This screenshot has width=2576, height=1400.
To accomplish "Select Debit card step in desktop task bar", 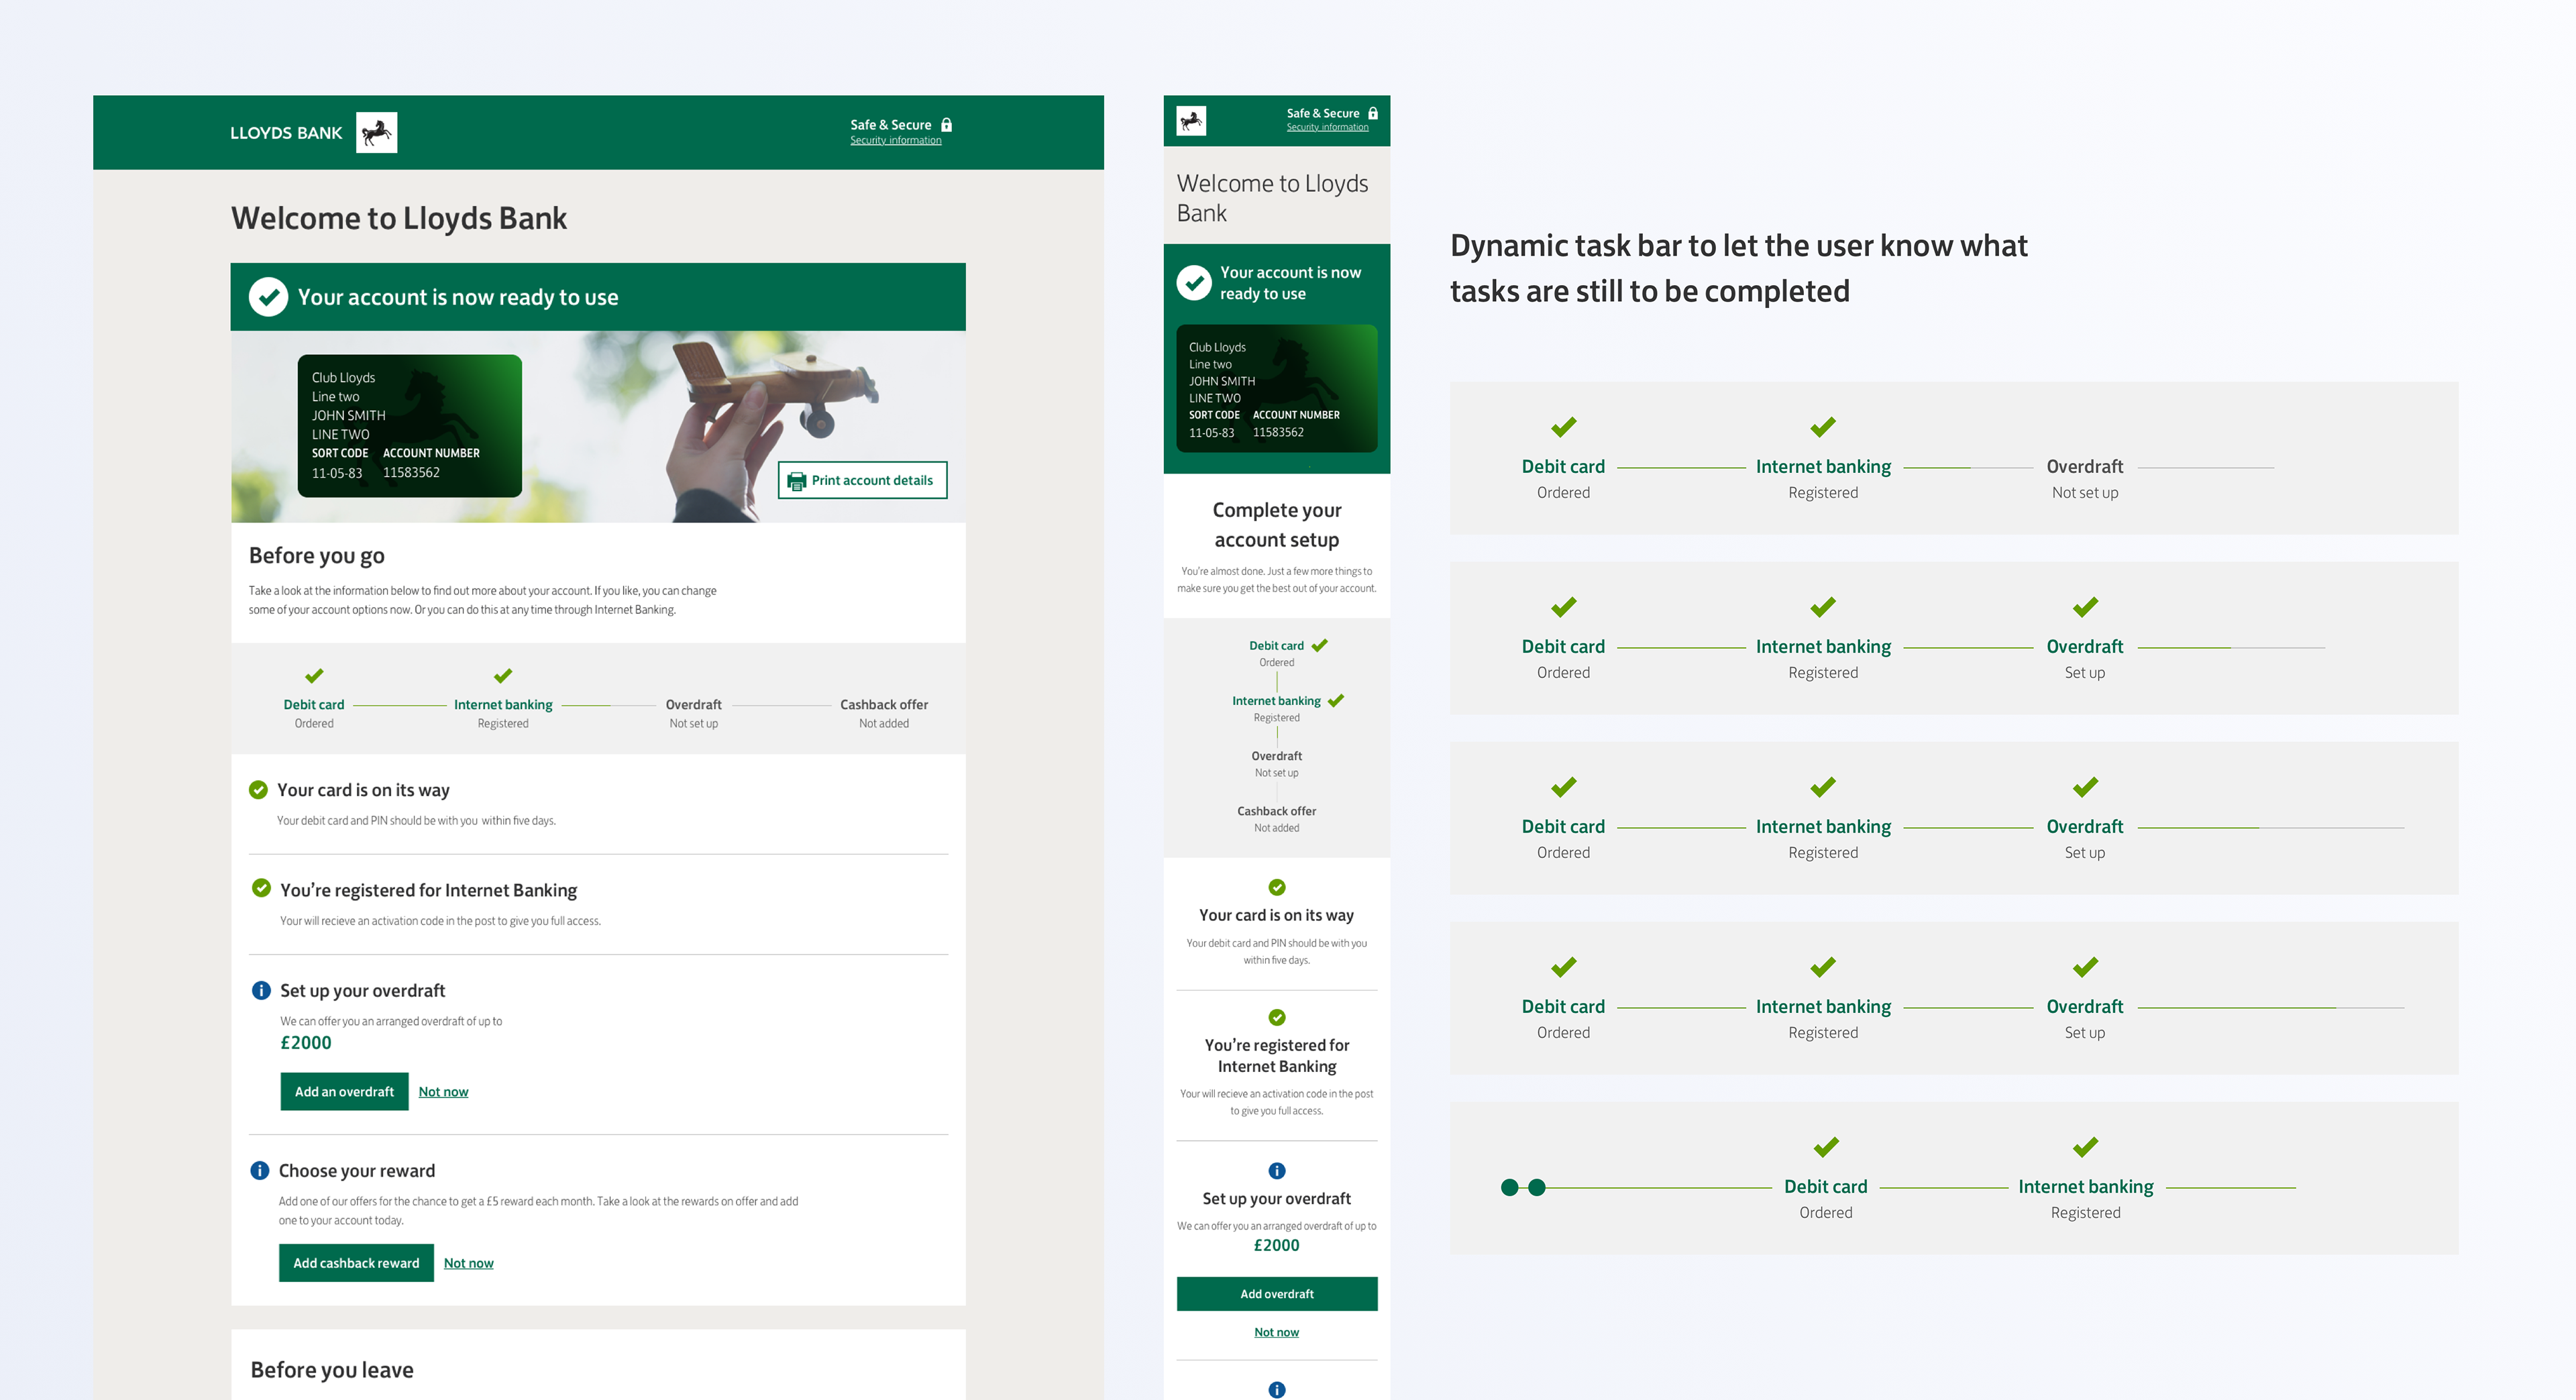I will pyautogui.click(x=314, y=713).
